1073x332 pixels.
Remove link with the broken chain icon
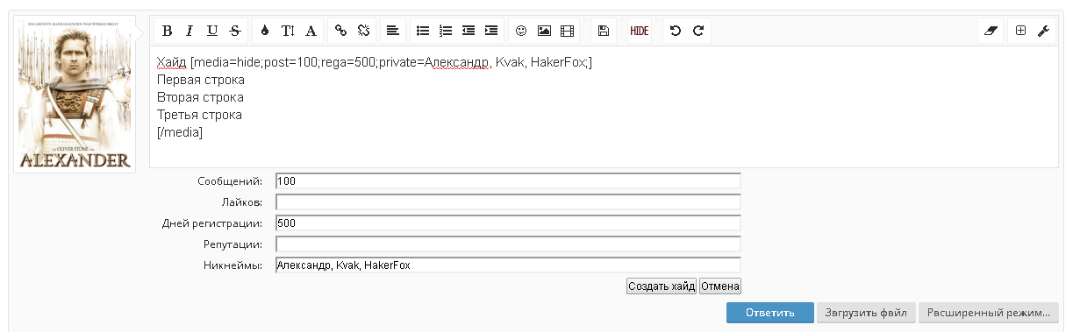tap(363, 31)
